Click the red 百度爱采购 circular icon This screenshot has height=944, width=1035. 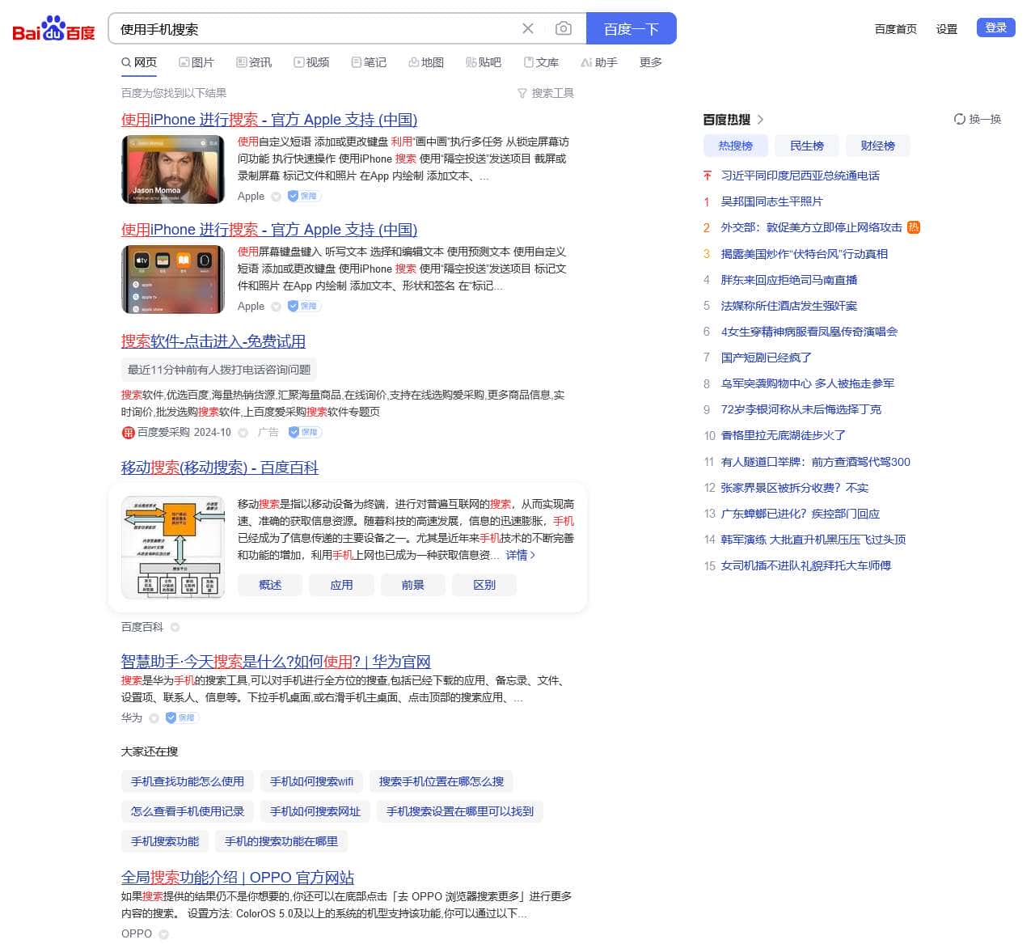point(128,433)
